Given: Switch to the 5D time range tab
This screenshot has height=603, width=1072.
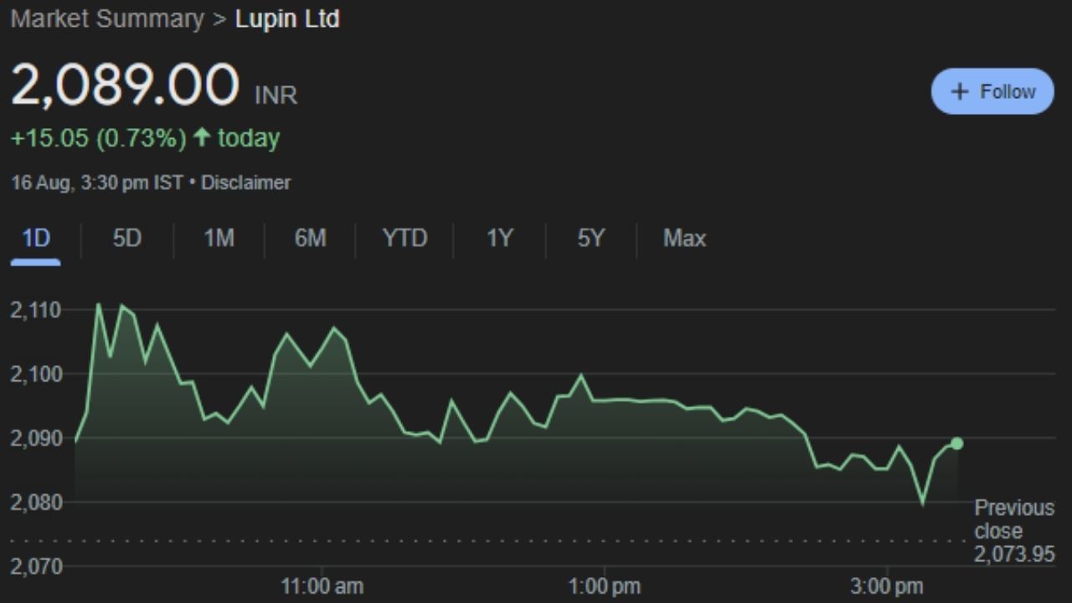Looking at the screenshot, I should 127,239.
